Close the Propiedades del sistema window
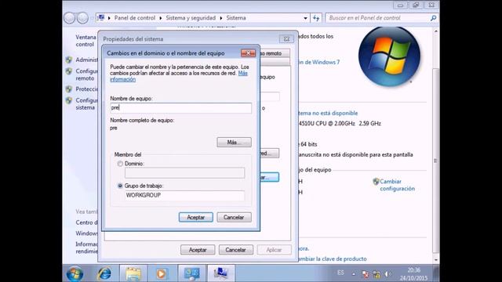The height and width of the screenshot is (282, 502). (x=286, y=39)
